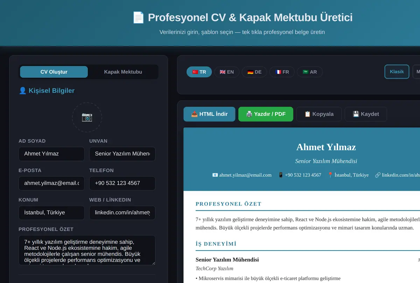Edit the E-Posta field
Image resolution: width=420 pixels, height=283 pixels.
[51, 183]
